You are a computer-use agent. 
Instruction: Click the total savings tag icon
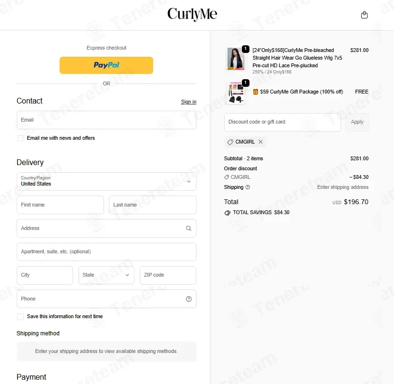[x=227, y=213]
